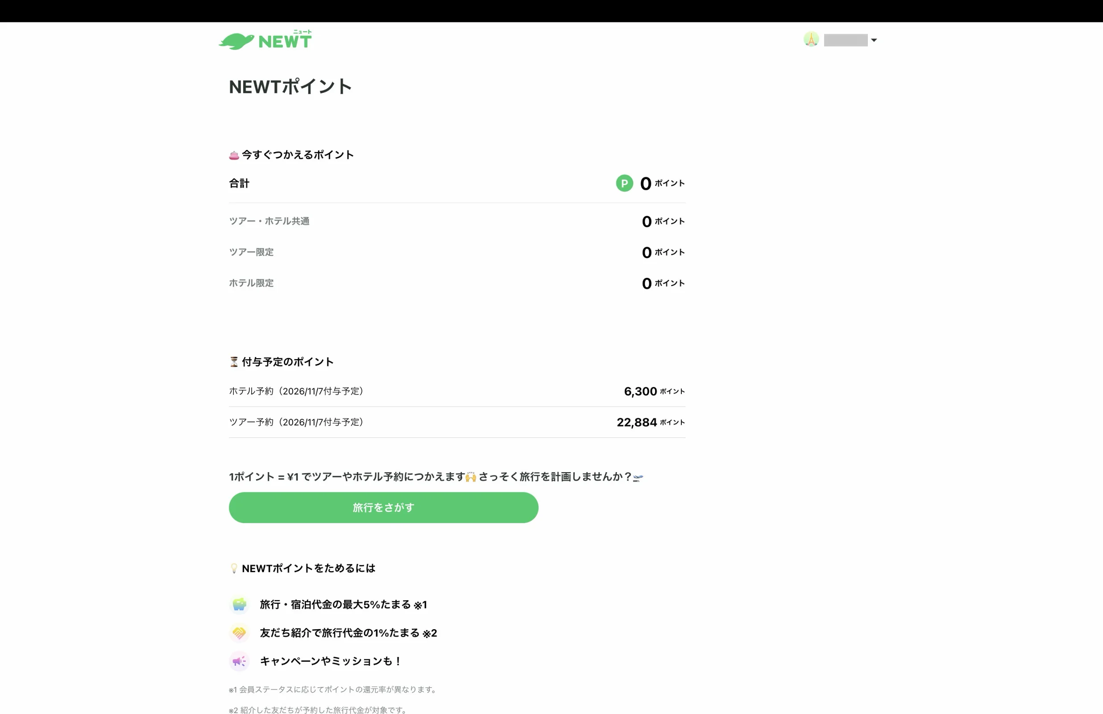This screenshot has width=1103, height=714.
Task: Click キャンペーンやミッションも！ text
Action: 331,661
